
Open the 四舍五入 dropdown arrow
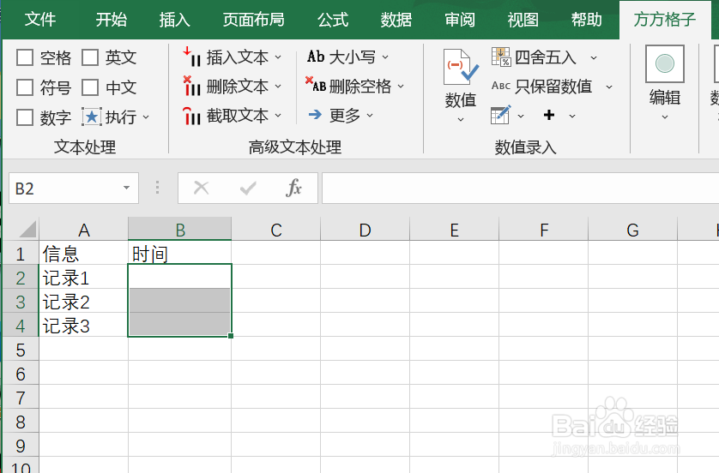[x=594, y=57]
